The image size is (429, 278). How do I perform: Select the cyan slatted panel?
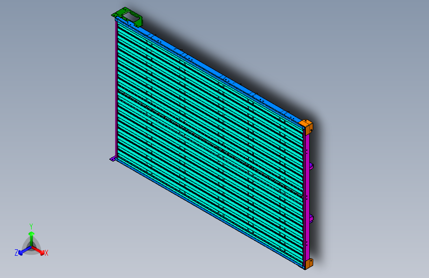point(210,142)
